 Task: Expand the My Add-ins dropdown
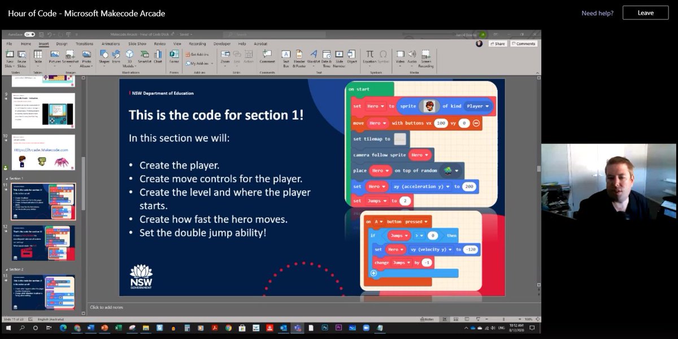click(x=212, y=64)
